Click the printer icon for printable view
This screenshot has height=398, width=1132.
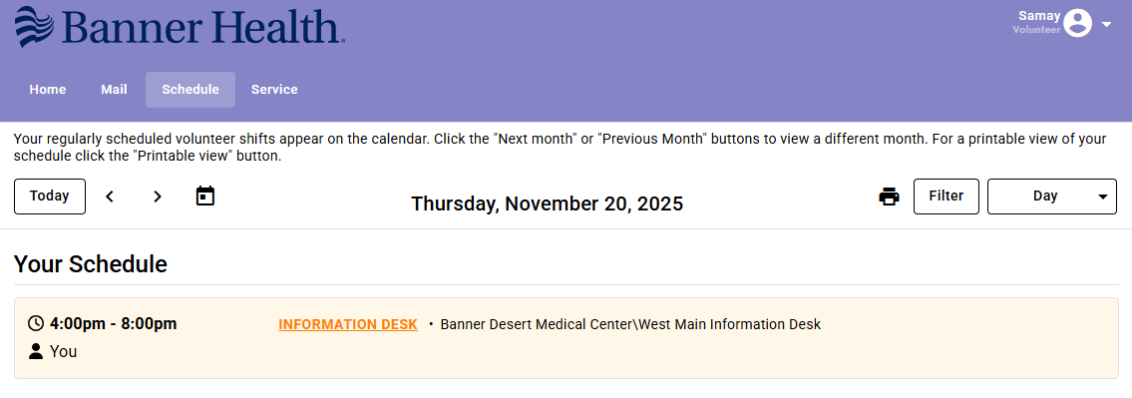tap(890, 197)
